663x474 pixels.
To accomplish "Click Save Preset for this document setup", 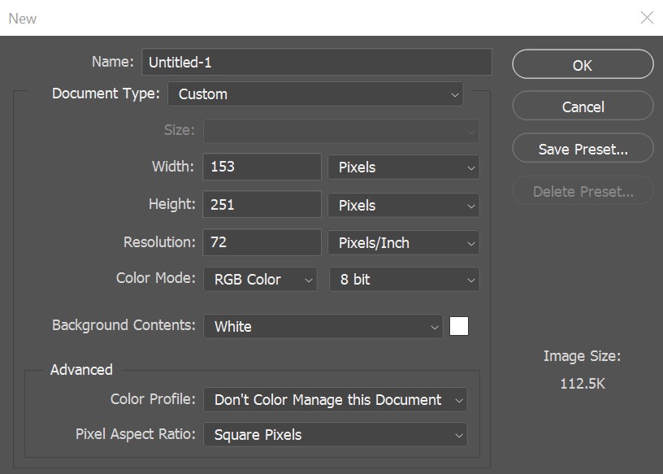I will coord(583,148).
